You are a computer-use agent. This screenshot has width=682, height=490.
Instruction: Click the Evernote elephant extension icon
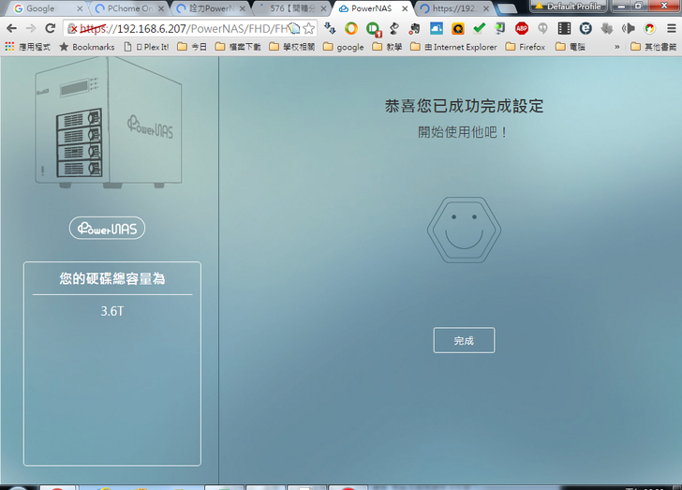point(415,29)
